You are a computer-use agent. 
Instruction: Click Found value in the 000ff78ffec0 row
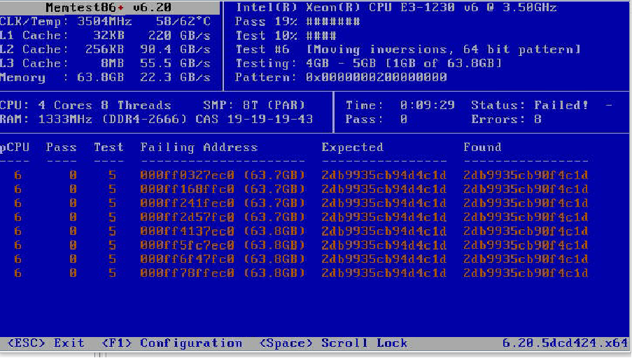click(526, 273)
